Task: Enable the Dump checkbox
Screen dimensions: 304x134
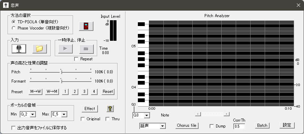Action: 212,126
